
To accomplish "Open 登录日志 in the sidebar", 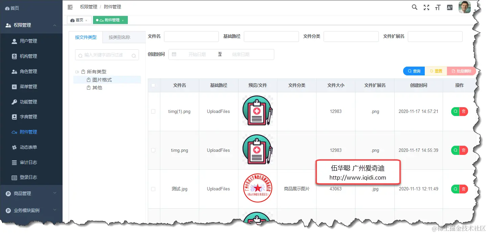I will pyautogui.click(x=31, y=178).
